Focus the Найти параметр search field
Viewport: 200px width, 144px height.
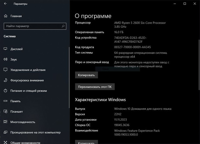(x=35, y=26)
